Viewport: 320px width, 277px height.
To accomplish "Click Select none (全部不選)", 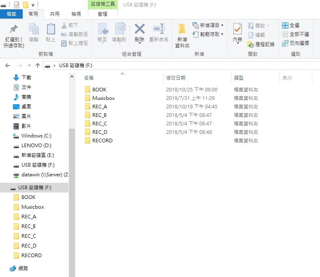I will [295, 34].
